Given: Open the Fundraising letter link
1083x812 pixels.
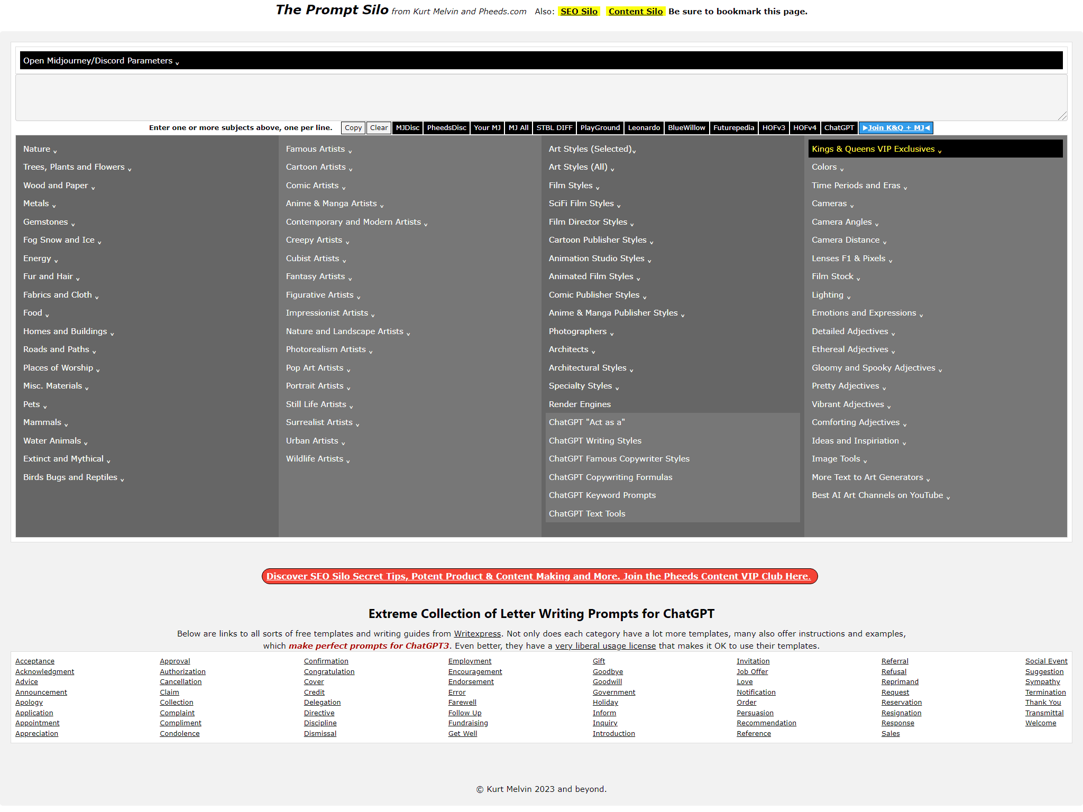Looking at the screenshot, I should 468,723.
